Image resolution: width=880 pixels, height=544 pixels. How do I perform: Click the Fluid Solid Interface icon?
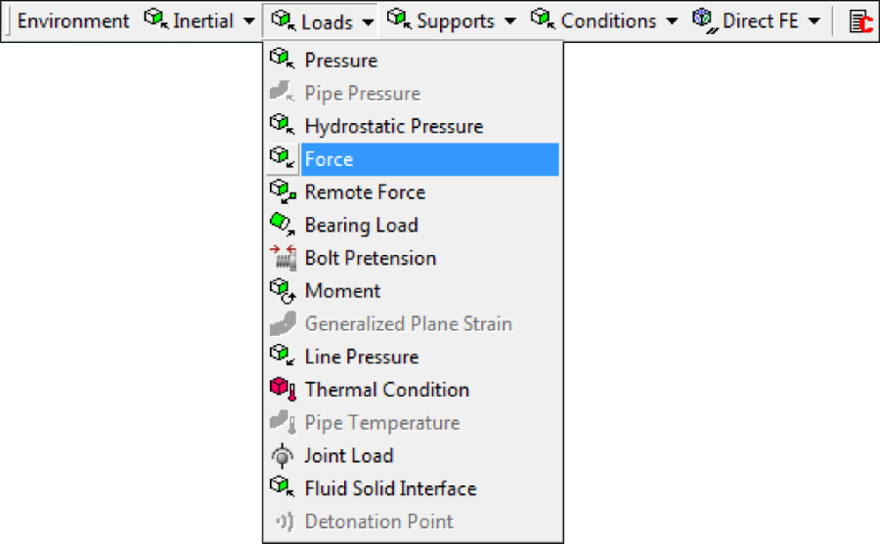282,486
